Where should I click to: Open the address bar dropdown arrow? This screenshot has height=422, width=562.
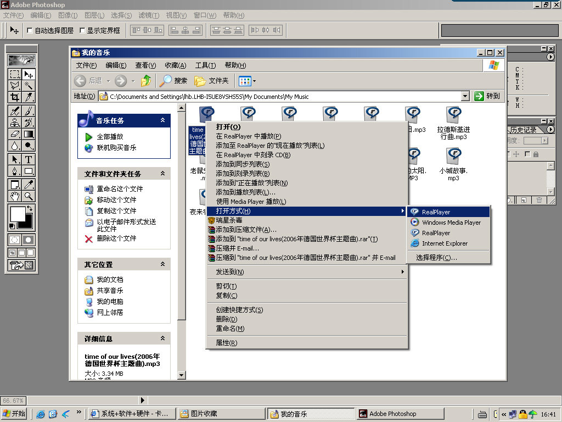pyautogui.click(x=465, y=96)
